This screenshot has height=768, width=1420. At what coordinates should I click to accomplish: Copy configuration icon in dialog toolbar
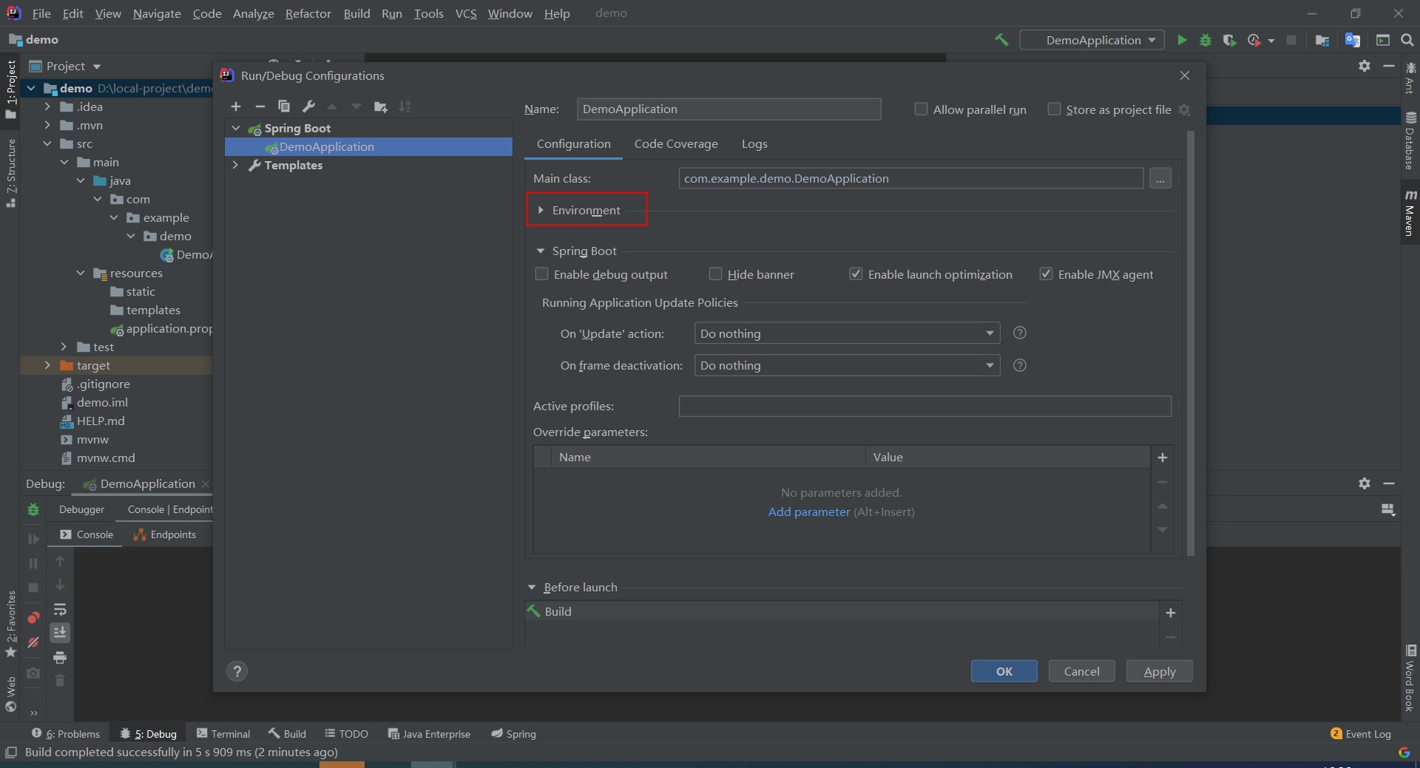point(284,106)
